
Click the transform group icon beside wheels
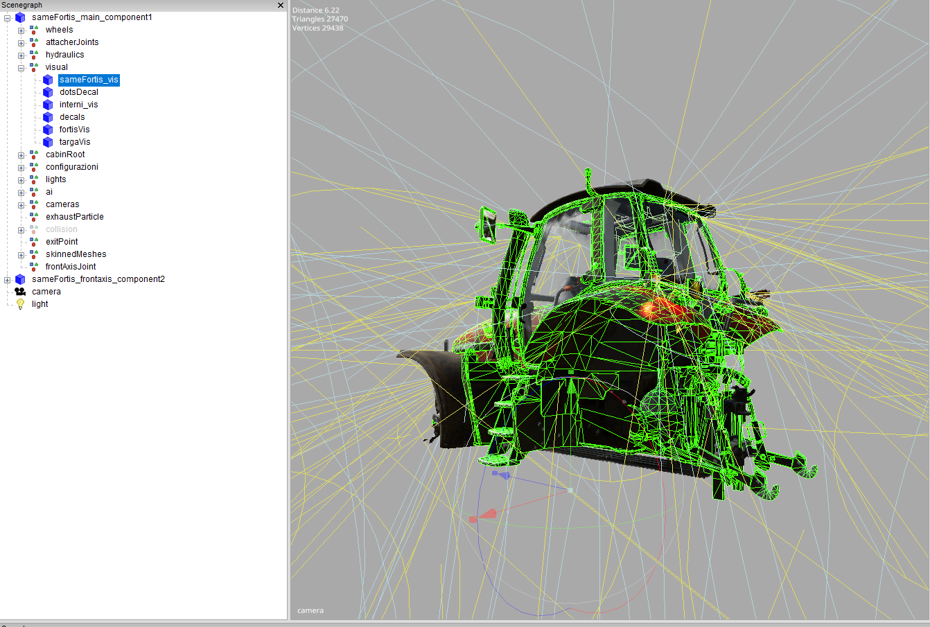tap(34, 30)
